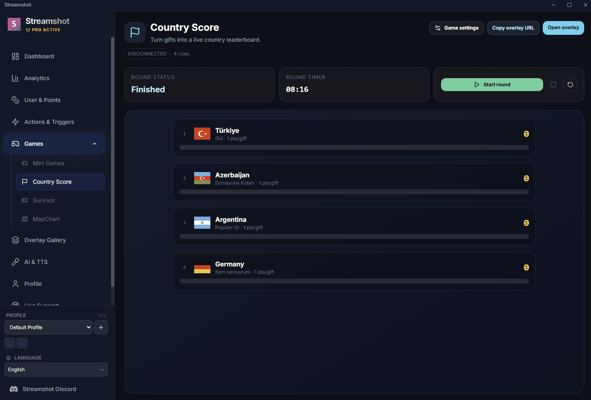Click the Azerbaijan progress bar
The image size is (591, 400).
(354, 192)
